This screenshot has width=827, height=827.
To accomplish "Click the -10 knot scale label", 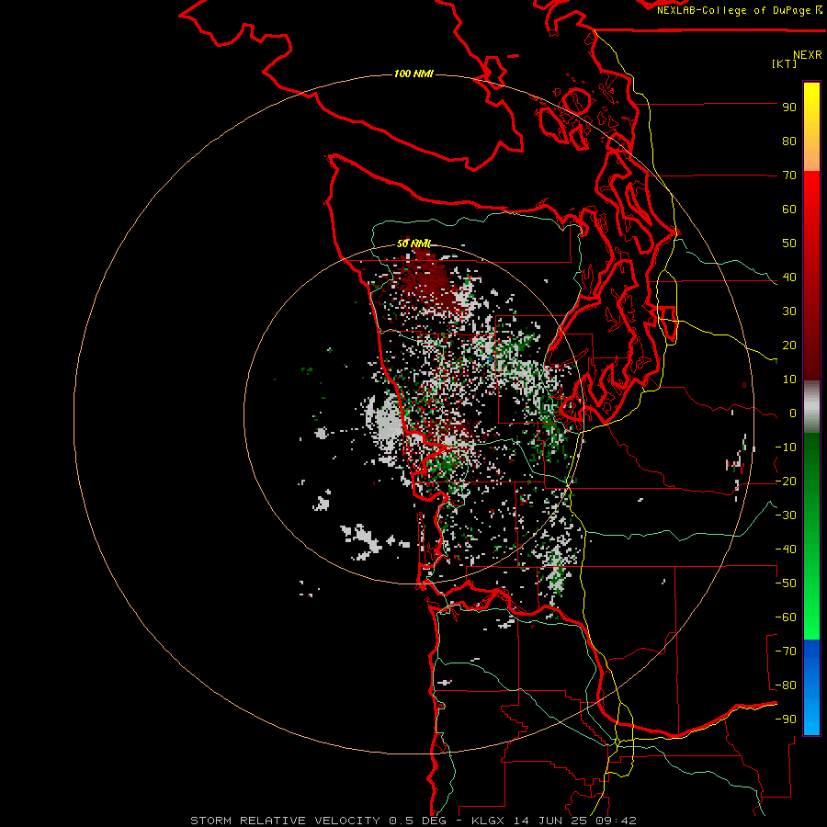I will (x=786, y=447).
